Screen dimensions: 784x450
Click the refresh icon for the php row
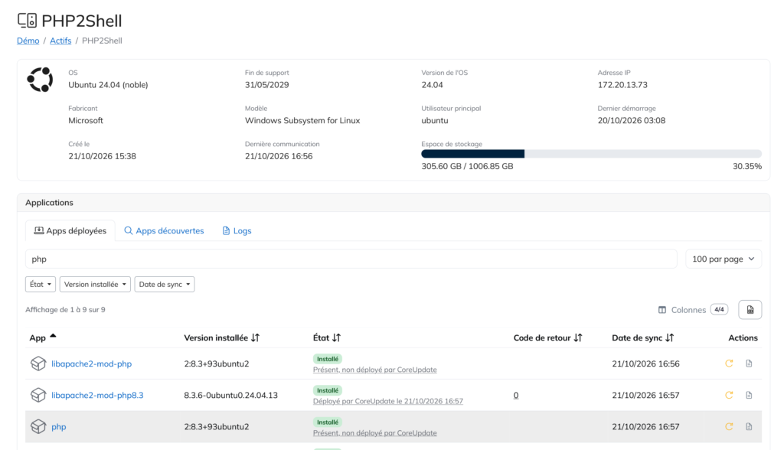729,426
